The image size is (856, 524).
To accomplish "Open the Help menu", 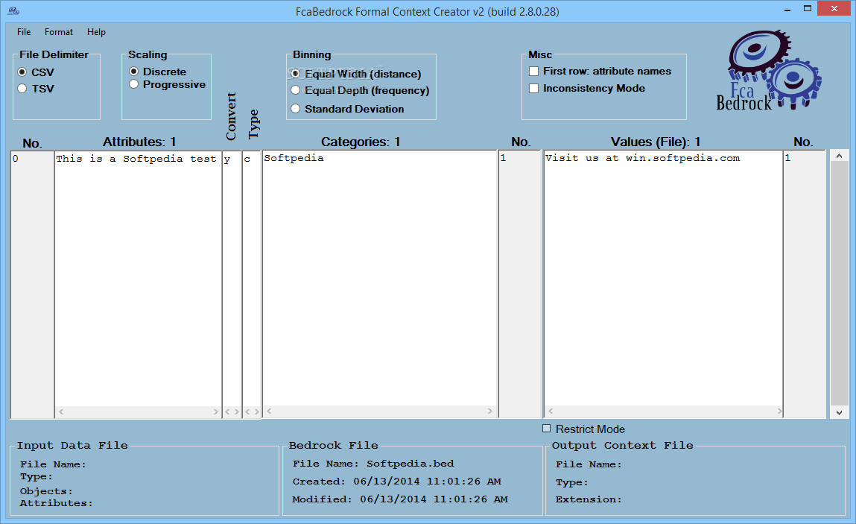I will click(96, 32).
